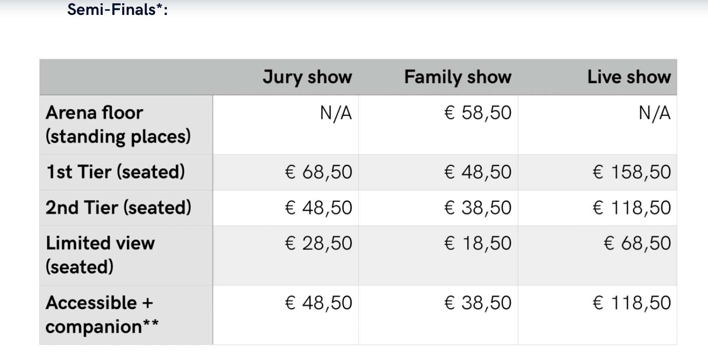
Task: Click Limited view Jury show price € 28,50
Action: coord(319,243)
